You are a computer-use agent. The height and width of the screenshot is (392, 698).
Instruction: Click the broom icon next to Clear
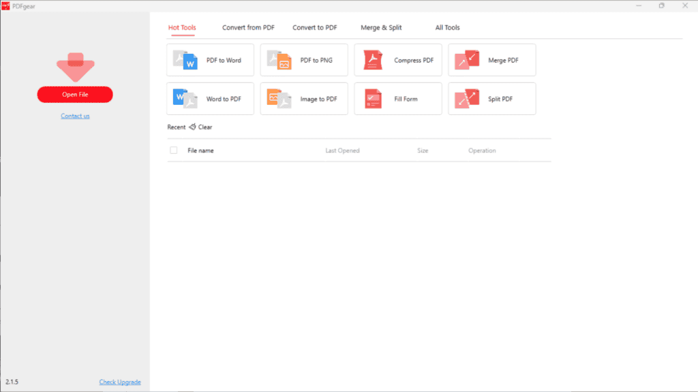[192, 127]
